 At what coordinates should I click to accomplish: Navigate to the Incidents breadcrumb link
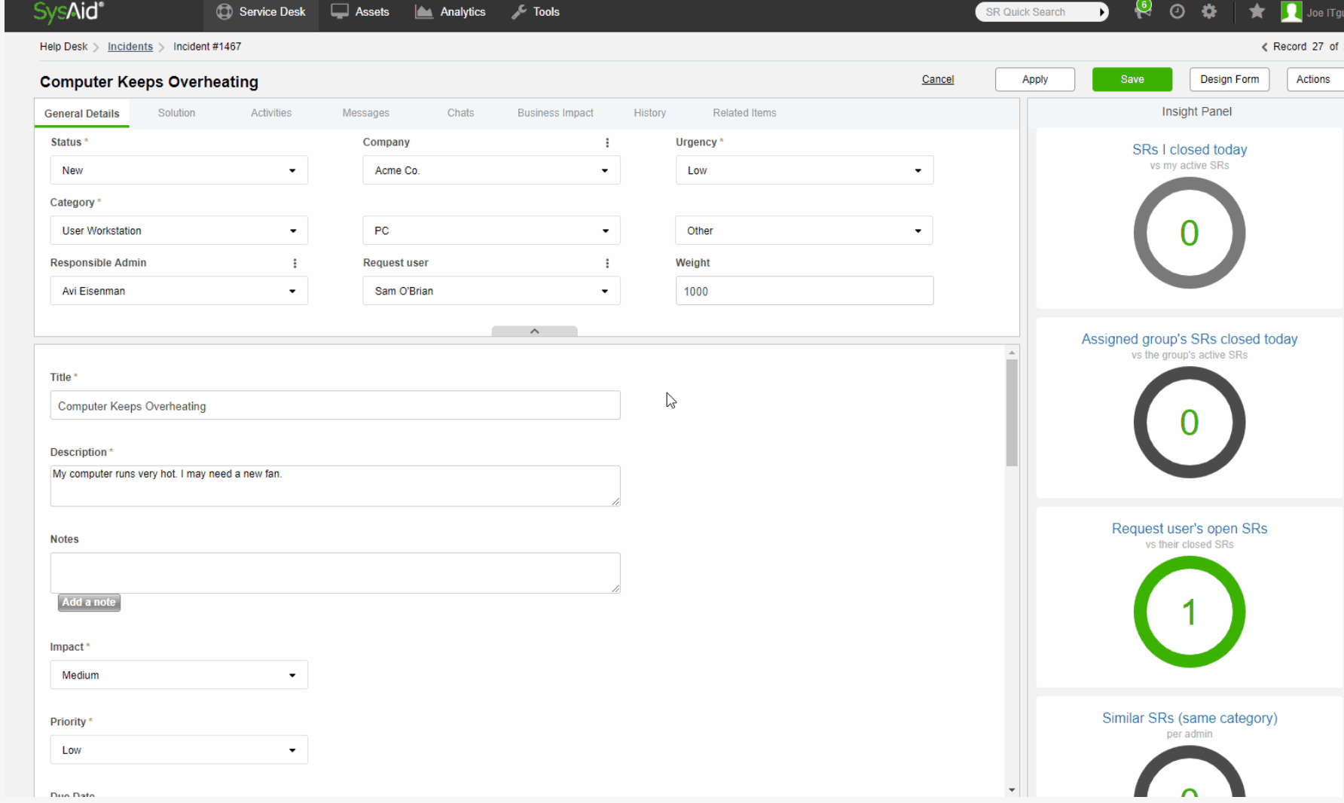[130, 47]
